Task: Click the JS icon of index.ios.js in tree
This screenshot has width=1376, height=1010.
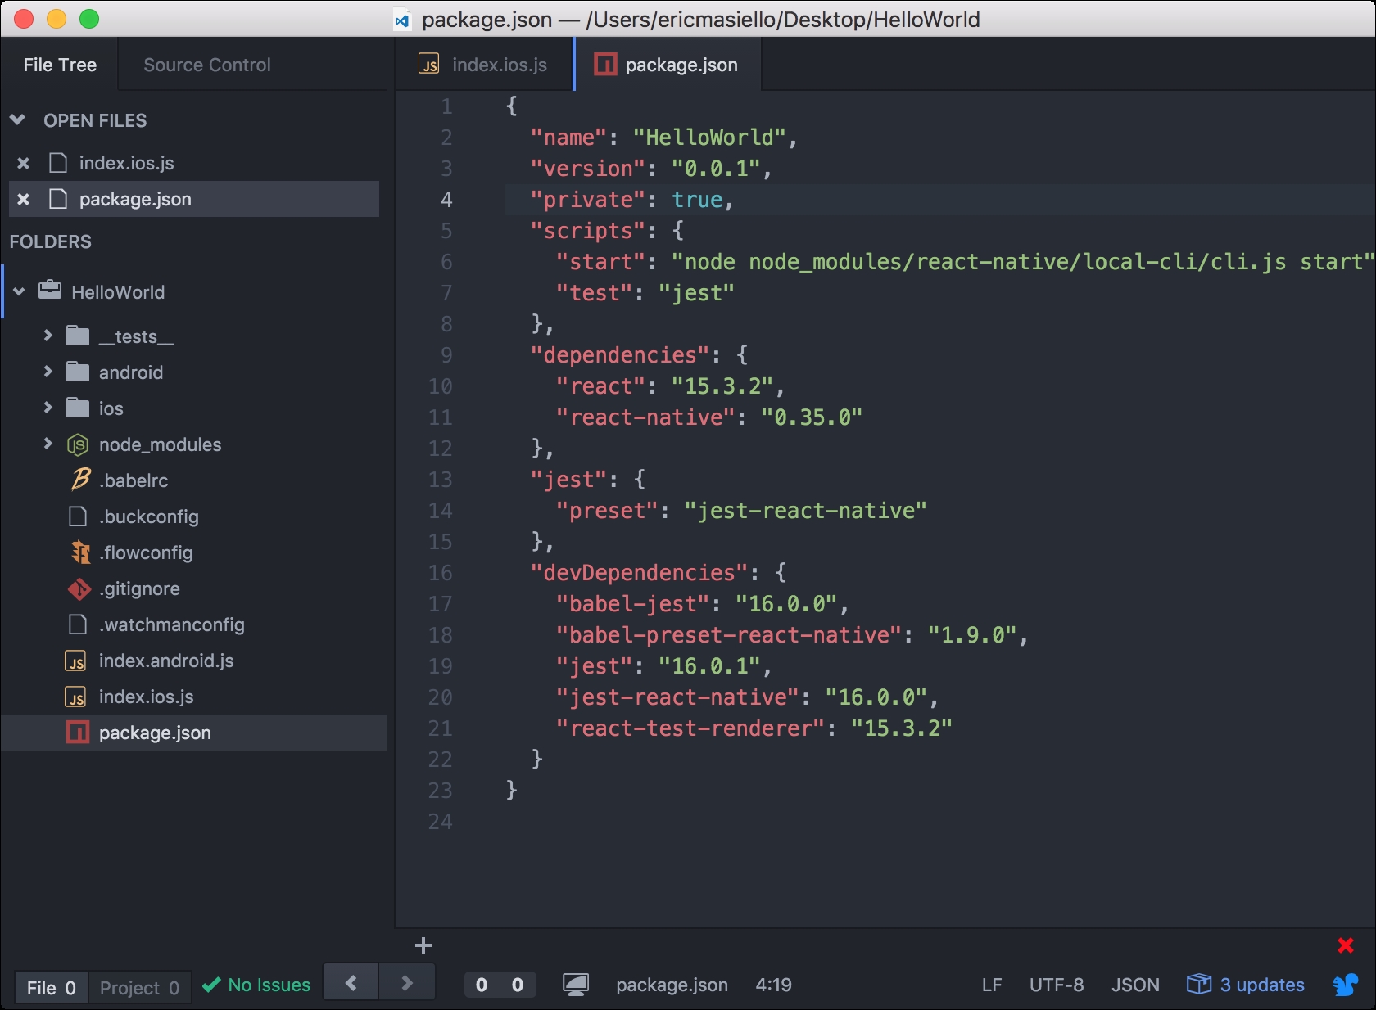Action: [x=75, y=697]
